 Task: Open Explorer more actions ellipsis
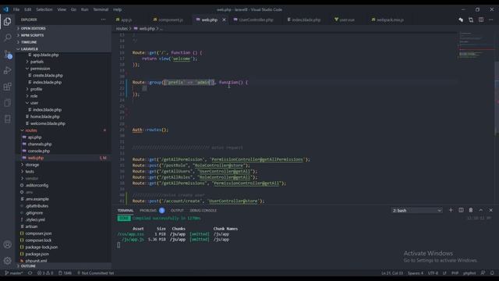pos(103,20)
